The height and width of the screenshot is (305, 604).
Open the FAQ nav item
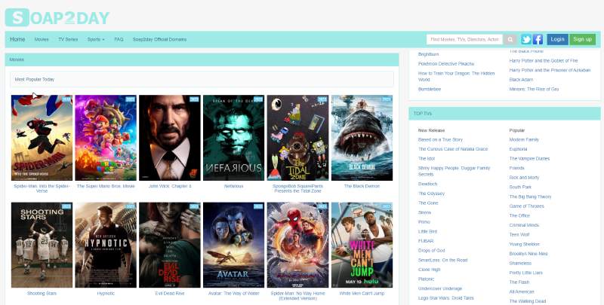point(119,39)
